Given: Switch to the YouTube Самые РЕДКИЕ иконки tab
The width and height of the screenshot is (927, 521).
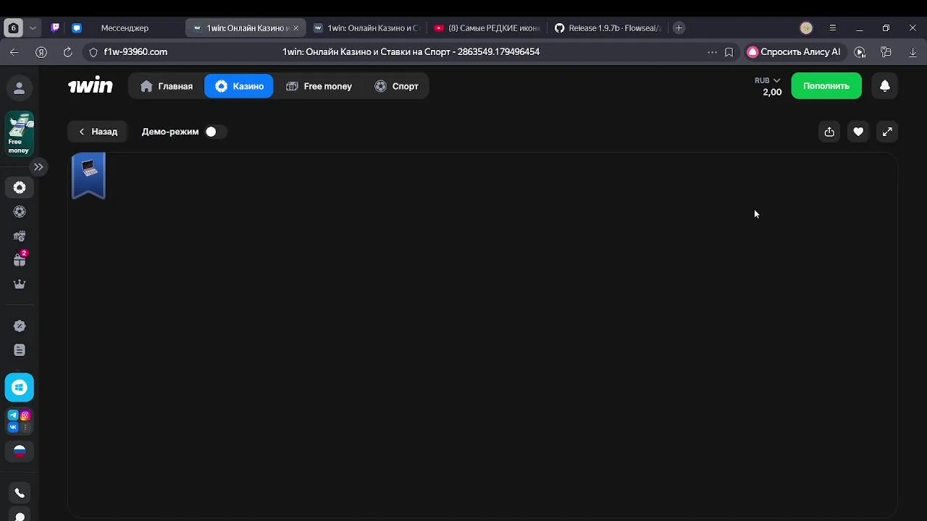Looking at the screenshot, I should pos(487,28).
